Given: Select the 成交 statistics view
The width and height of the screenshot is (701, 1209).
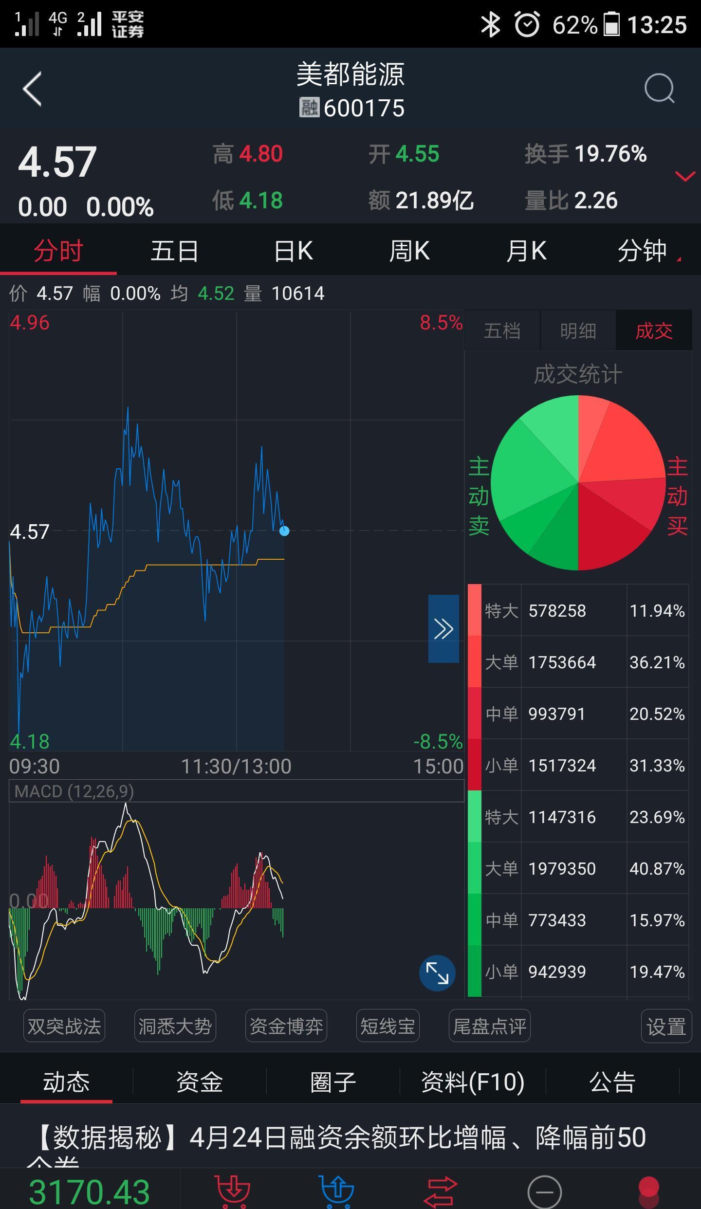Looking at the screenshot, I should coord(654,331).
